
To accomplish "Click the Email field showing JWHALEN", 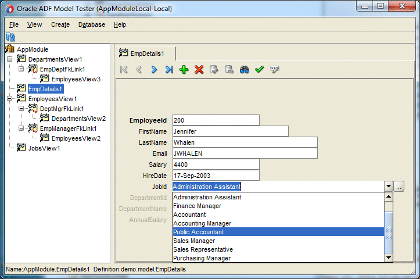I will tap(245, 153).
